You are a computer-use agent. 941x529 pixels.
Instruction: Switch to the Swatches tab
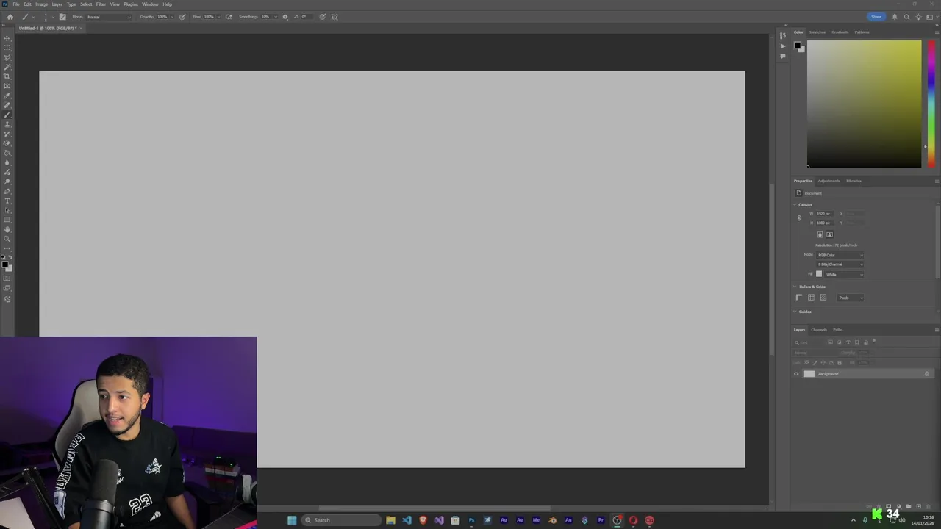pos(817,32)
